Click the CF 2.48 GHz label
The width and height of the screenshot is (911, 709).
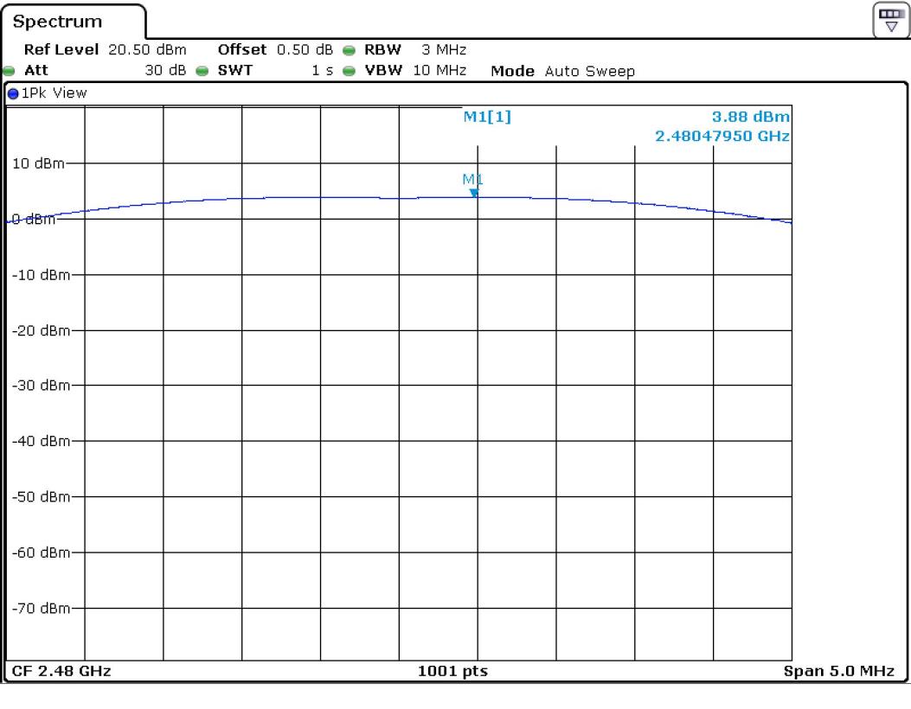(61, 671)
